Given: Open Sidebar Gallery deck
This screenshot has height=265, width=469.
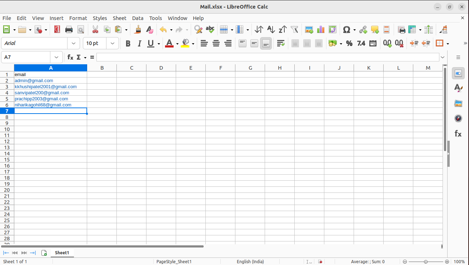Looking at the screenshot, I should [458, 104].
